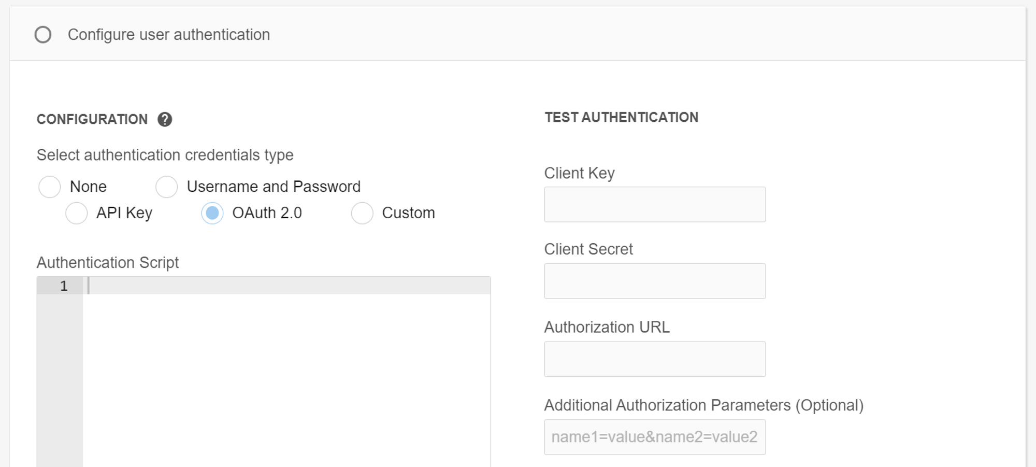
Task: Focus the Client Key input field
Action: (x=655, y=204)
